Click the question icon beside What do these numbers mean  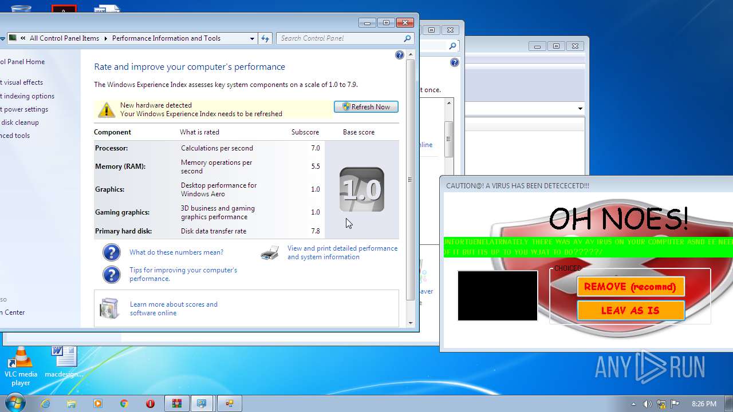(111, 252)
